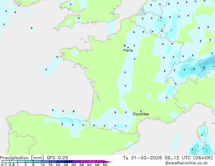This screenshot has height=166, width=215.
Task: Click the GFS 0.25 model label
Action: [57, 158]
